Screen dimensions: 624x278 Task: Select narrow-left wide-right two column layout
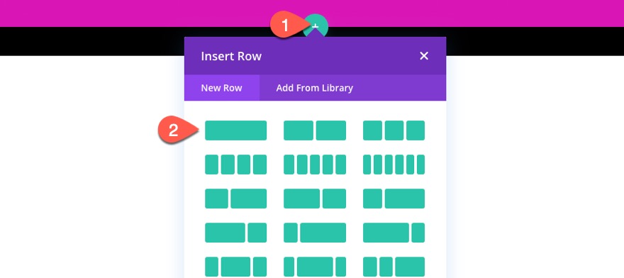click(235, 199)
